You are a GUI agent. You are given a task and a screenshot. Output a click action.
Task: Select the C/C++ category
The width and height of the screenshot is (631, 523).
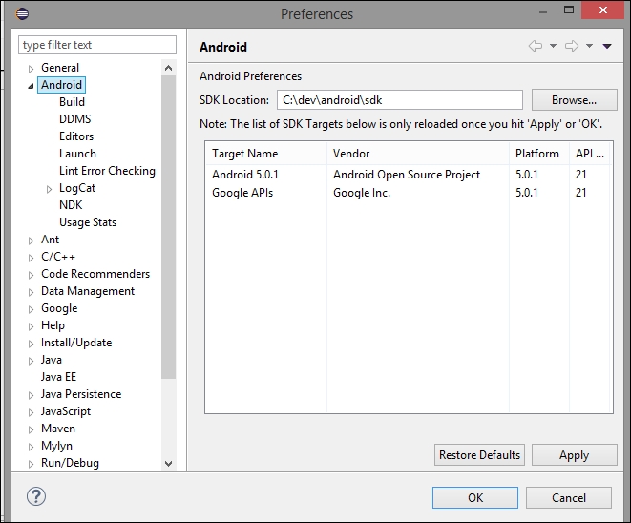point(58,257)
